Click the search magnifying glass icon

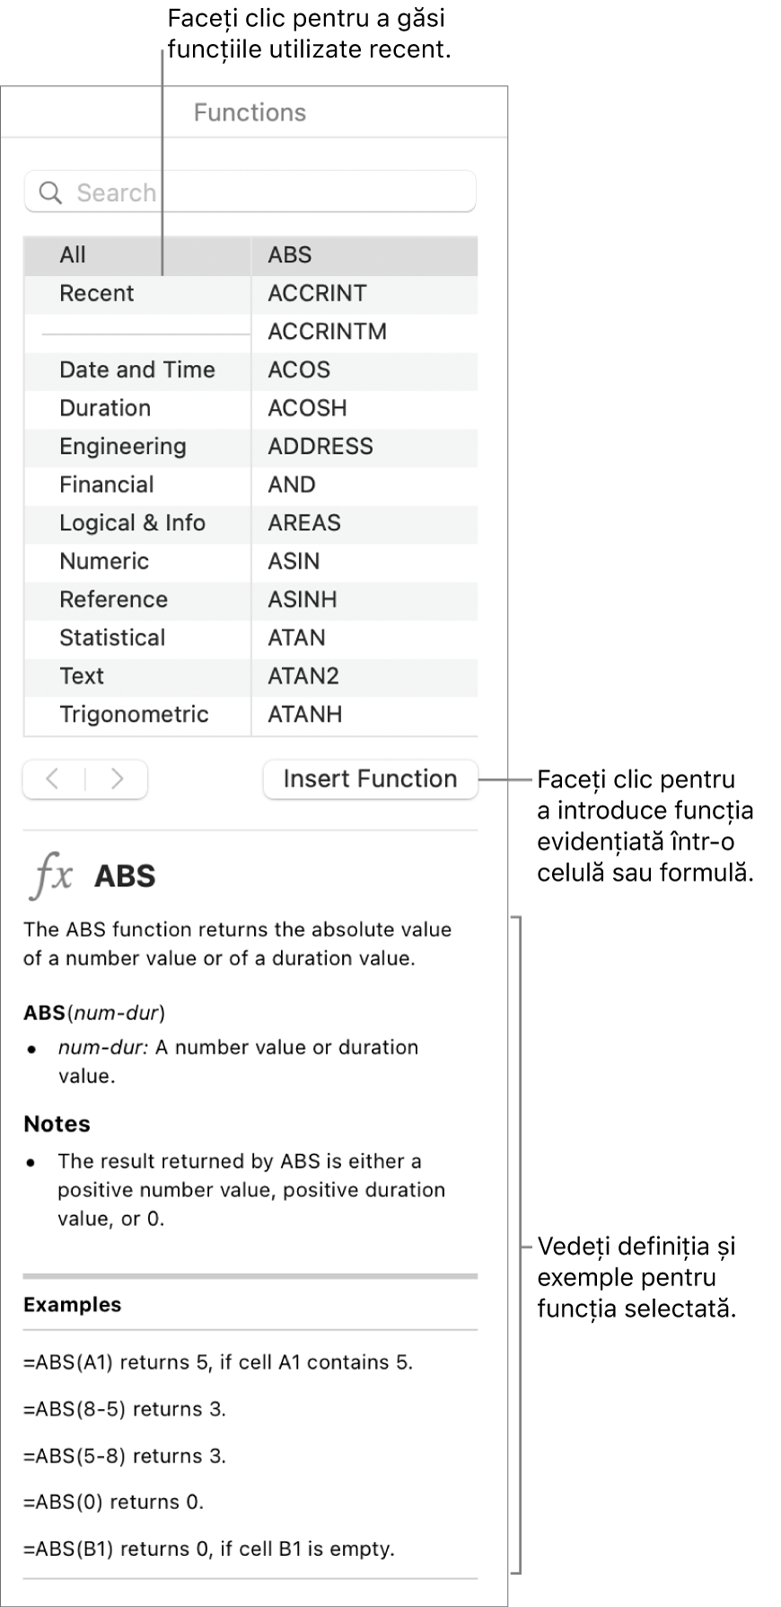(x=50, y=192)
